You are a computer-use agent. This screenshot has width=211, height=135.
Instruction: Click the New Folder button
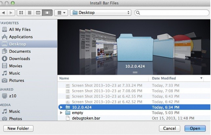coord(18,128)
